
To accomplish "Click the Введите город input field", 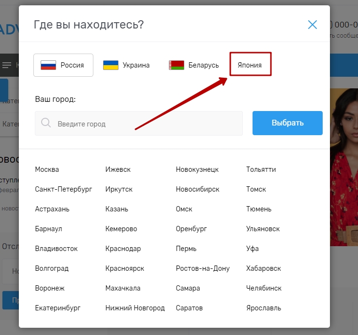I will click(x=139, y=124).
